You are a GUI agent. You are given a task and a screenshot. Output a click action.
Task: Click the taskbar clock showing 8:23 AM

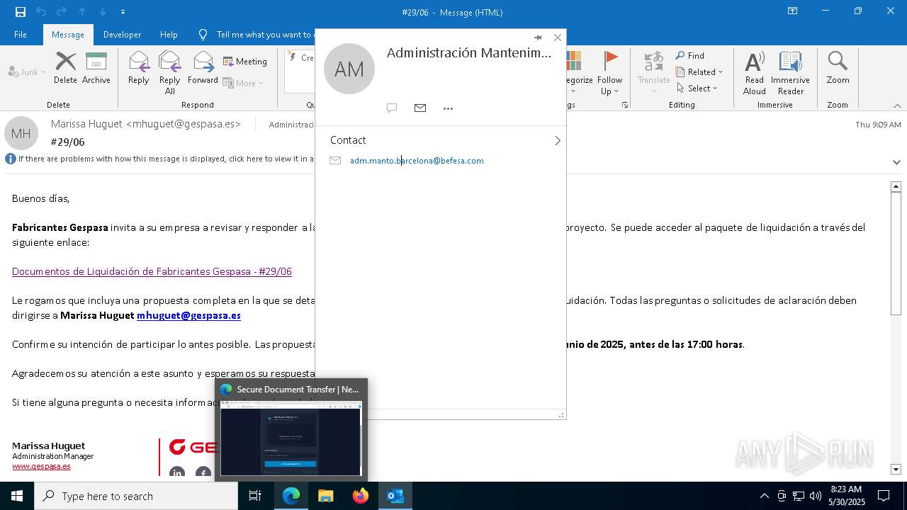click(847, 496)
